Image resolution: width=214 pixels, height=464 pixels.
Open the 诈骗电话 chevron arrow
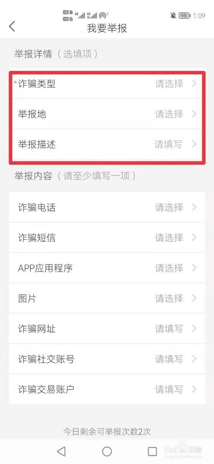coord(194,207)
